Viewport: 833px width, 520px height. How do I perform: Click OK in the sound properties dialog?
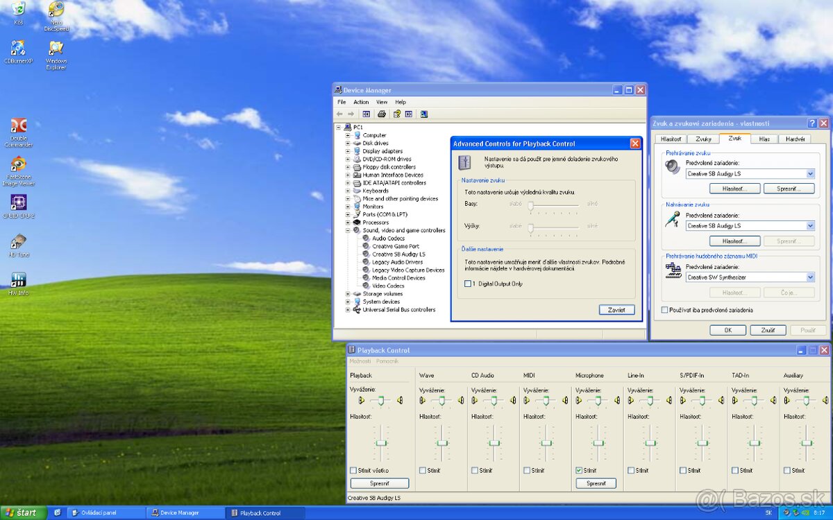click(x=728, y=330)
